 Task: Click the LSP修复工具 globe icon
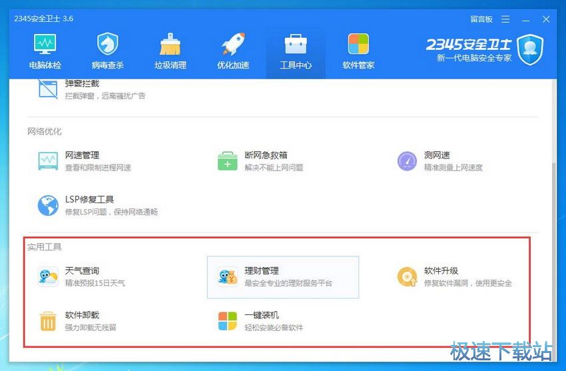click(48, 205)
